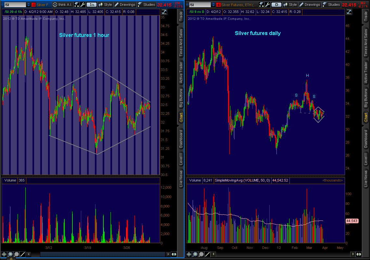Expand the symbol dropdown in right chart
Screen dimensions: 370x260
pyautogui.click(x=213, y=5)
